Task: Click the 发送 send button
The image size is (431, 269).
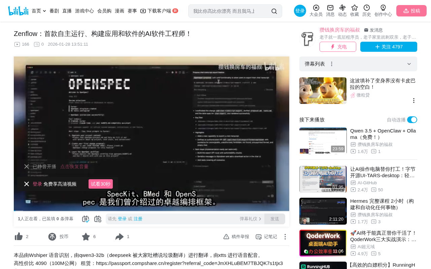Action: coord(275,219)
